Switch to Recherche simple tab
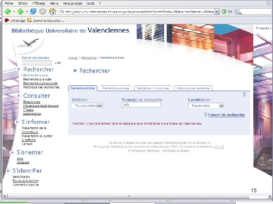Screen dimensions: 273x204 (83, 88)
